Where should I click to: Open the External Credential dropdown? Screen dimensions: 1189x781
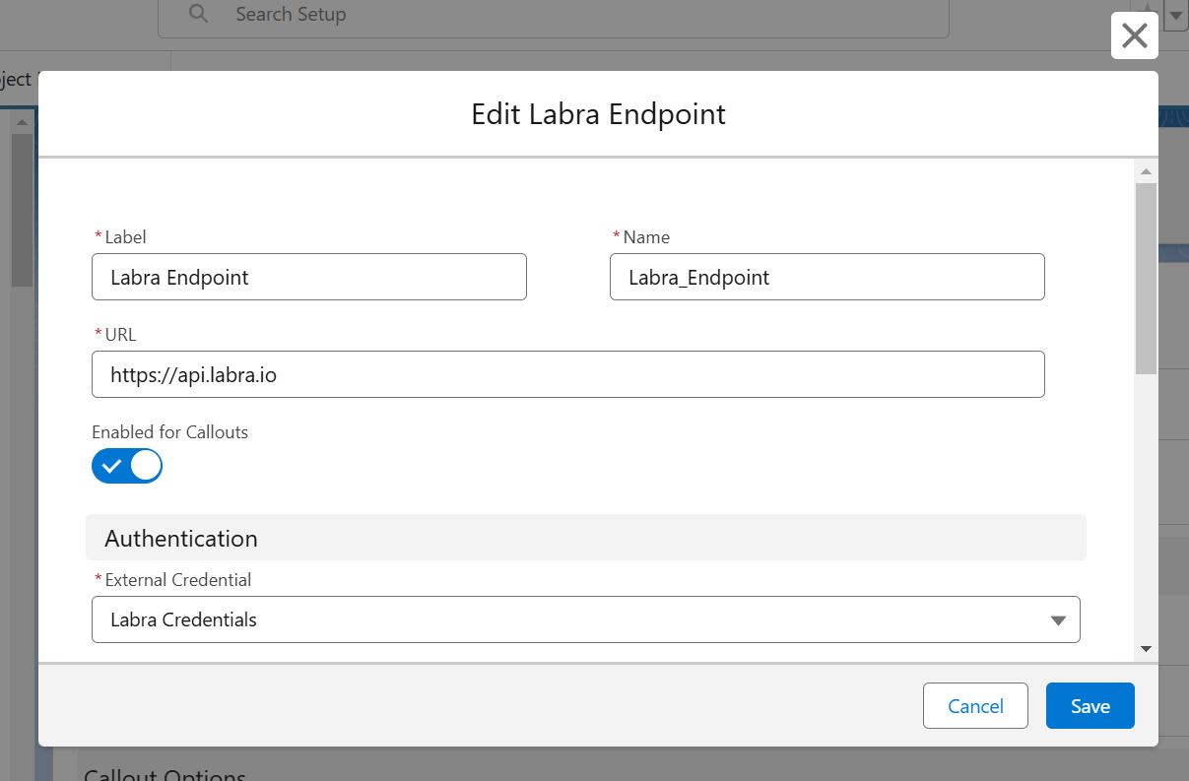[586, 620]
